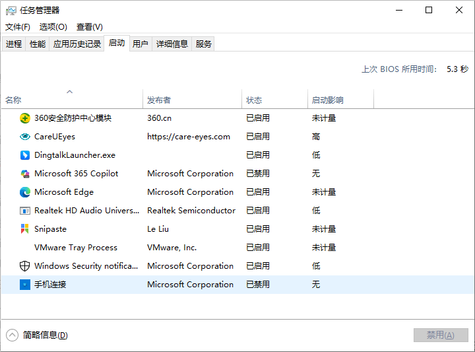Click the 禁用(A) button
Viewport: 475px width, 352px height.
(x=441, y=335)
